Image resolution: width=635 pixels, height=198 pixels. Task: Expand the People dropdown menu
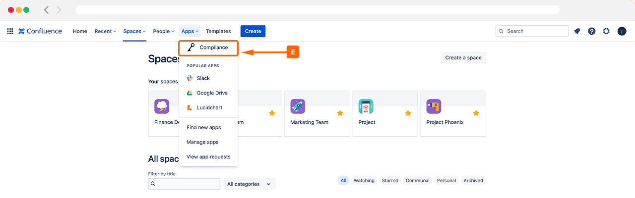click(x=163, y=31)
